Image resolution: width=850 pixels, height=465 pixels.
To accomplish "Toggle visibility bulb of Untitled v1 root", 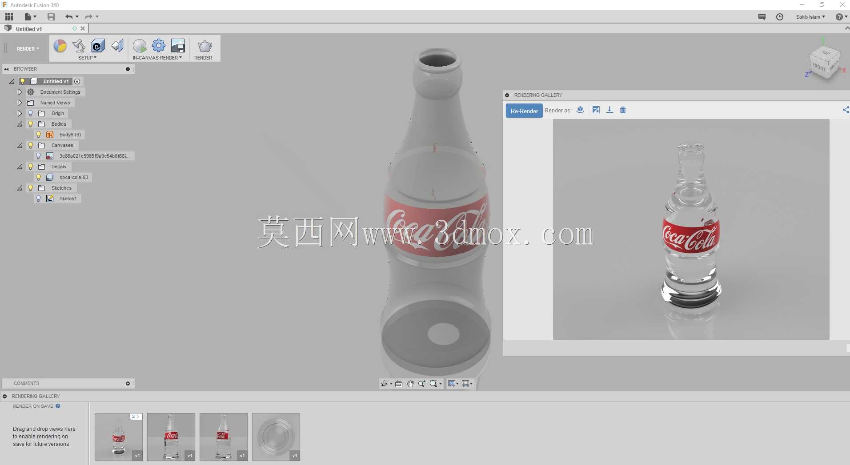I will coord(22,82).
